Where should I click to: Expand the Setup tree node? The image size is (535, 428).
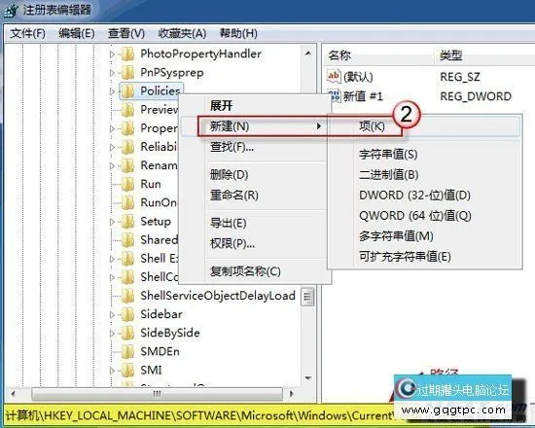pos(112,222)
